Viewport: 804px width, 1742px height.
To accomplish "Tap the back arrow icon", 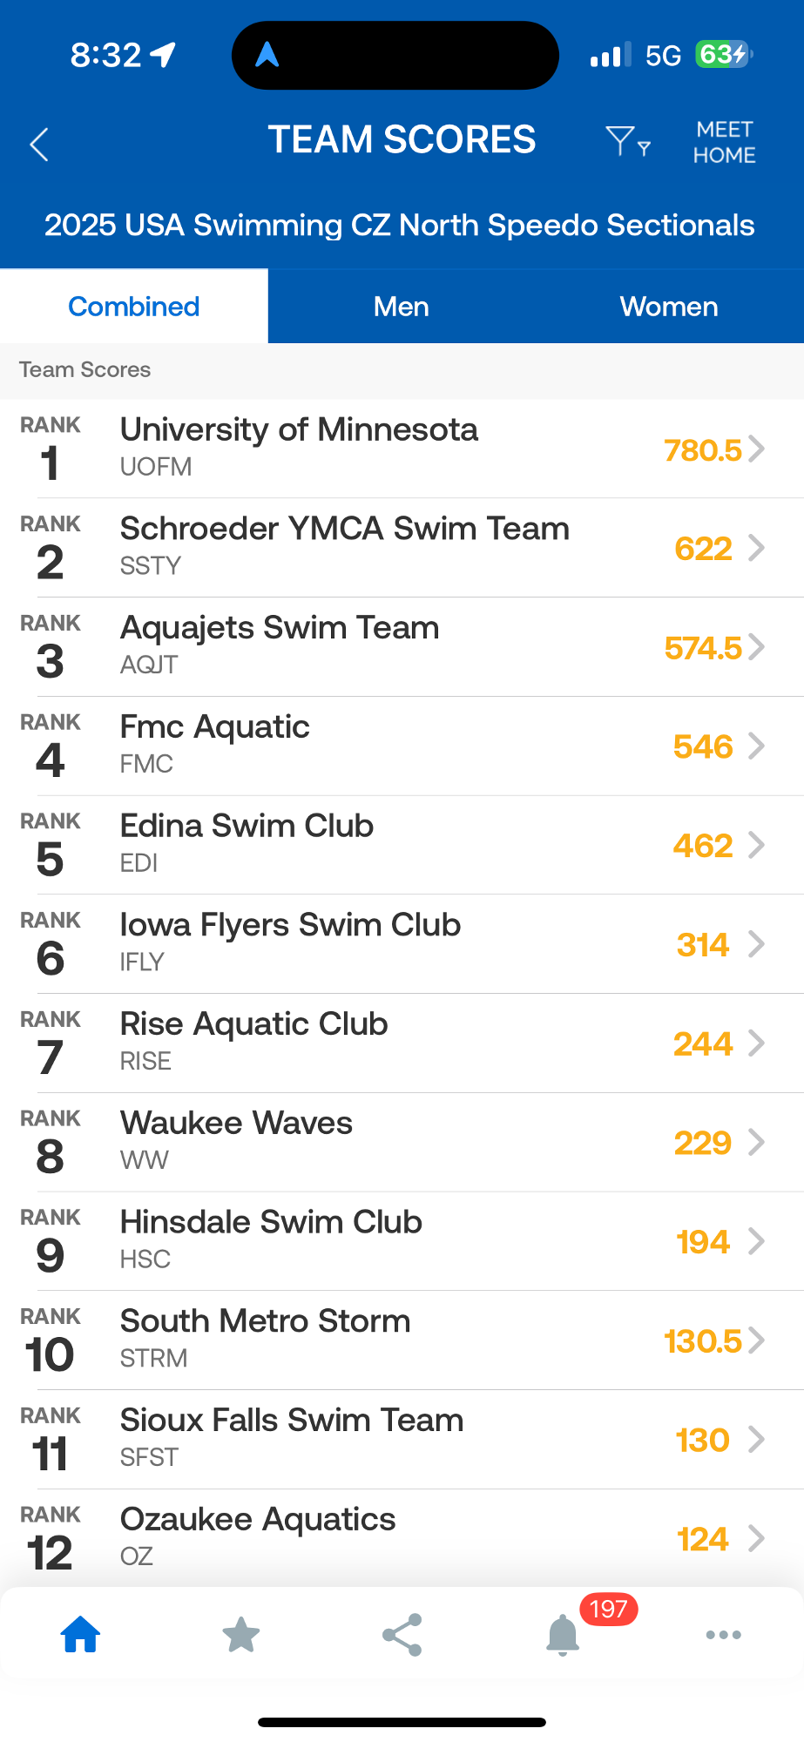I will click(x=39, y=145).
